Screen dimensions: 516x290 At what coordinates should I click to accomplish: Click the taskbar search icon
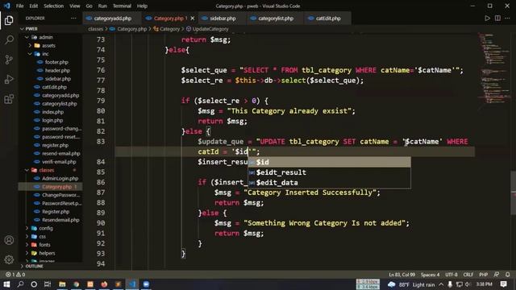click(20, 284)
